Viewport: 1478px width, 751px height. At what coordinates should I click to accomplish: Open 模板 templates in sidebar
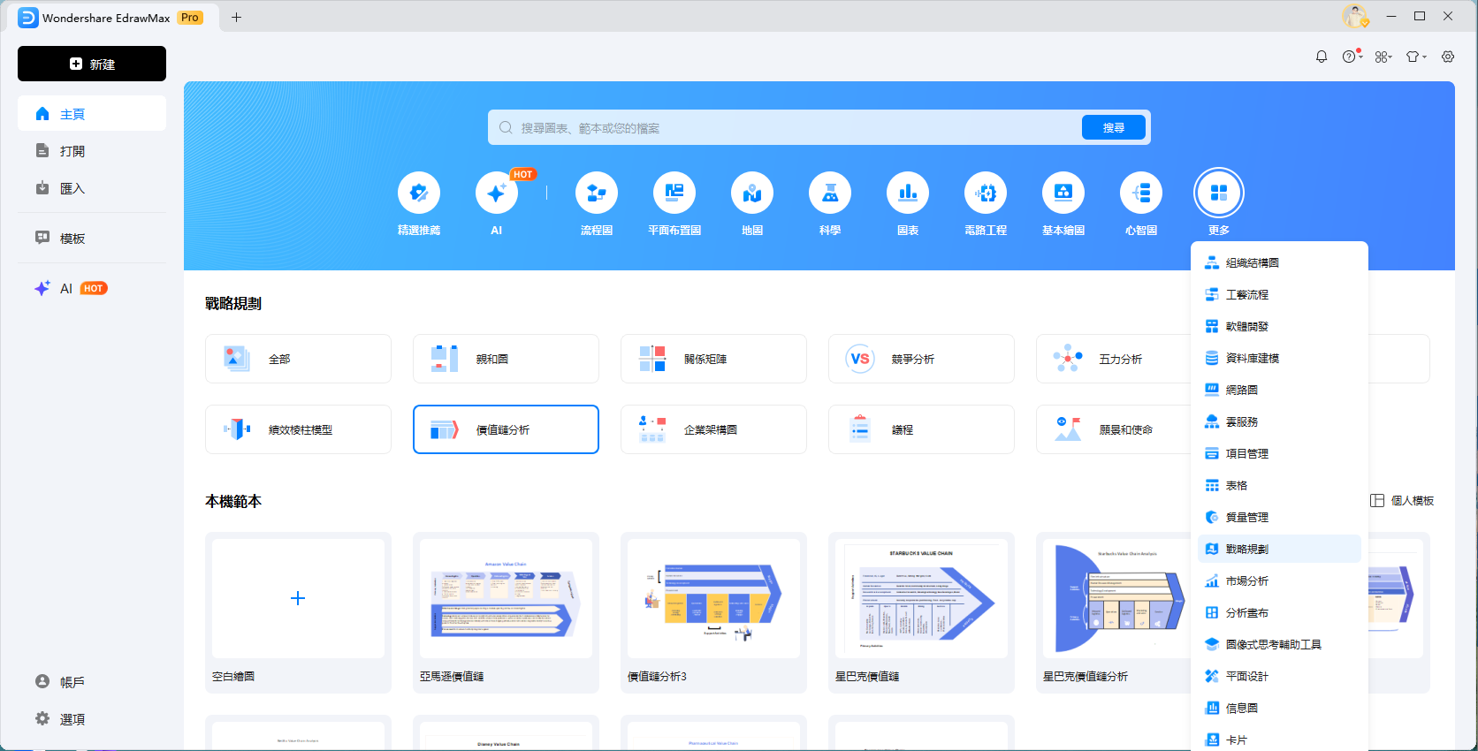92,239
